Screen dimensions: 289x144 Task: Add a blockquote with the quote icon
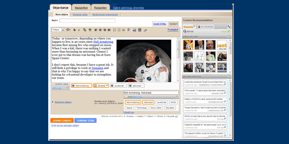pyautogui.click(x=123, y=30)
